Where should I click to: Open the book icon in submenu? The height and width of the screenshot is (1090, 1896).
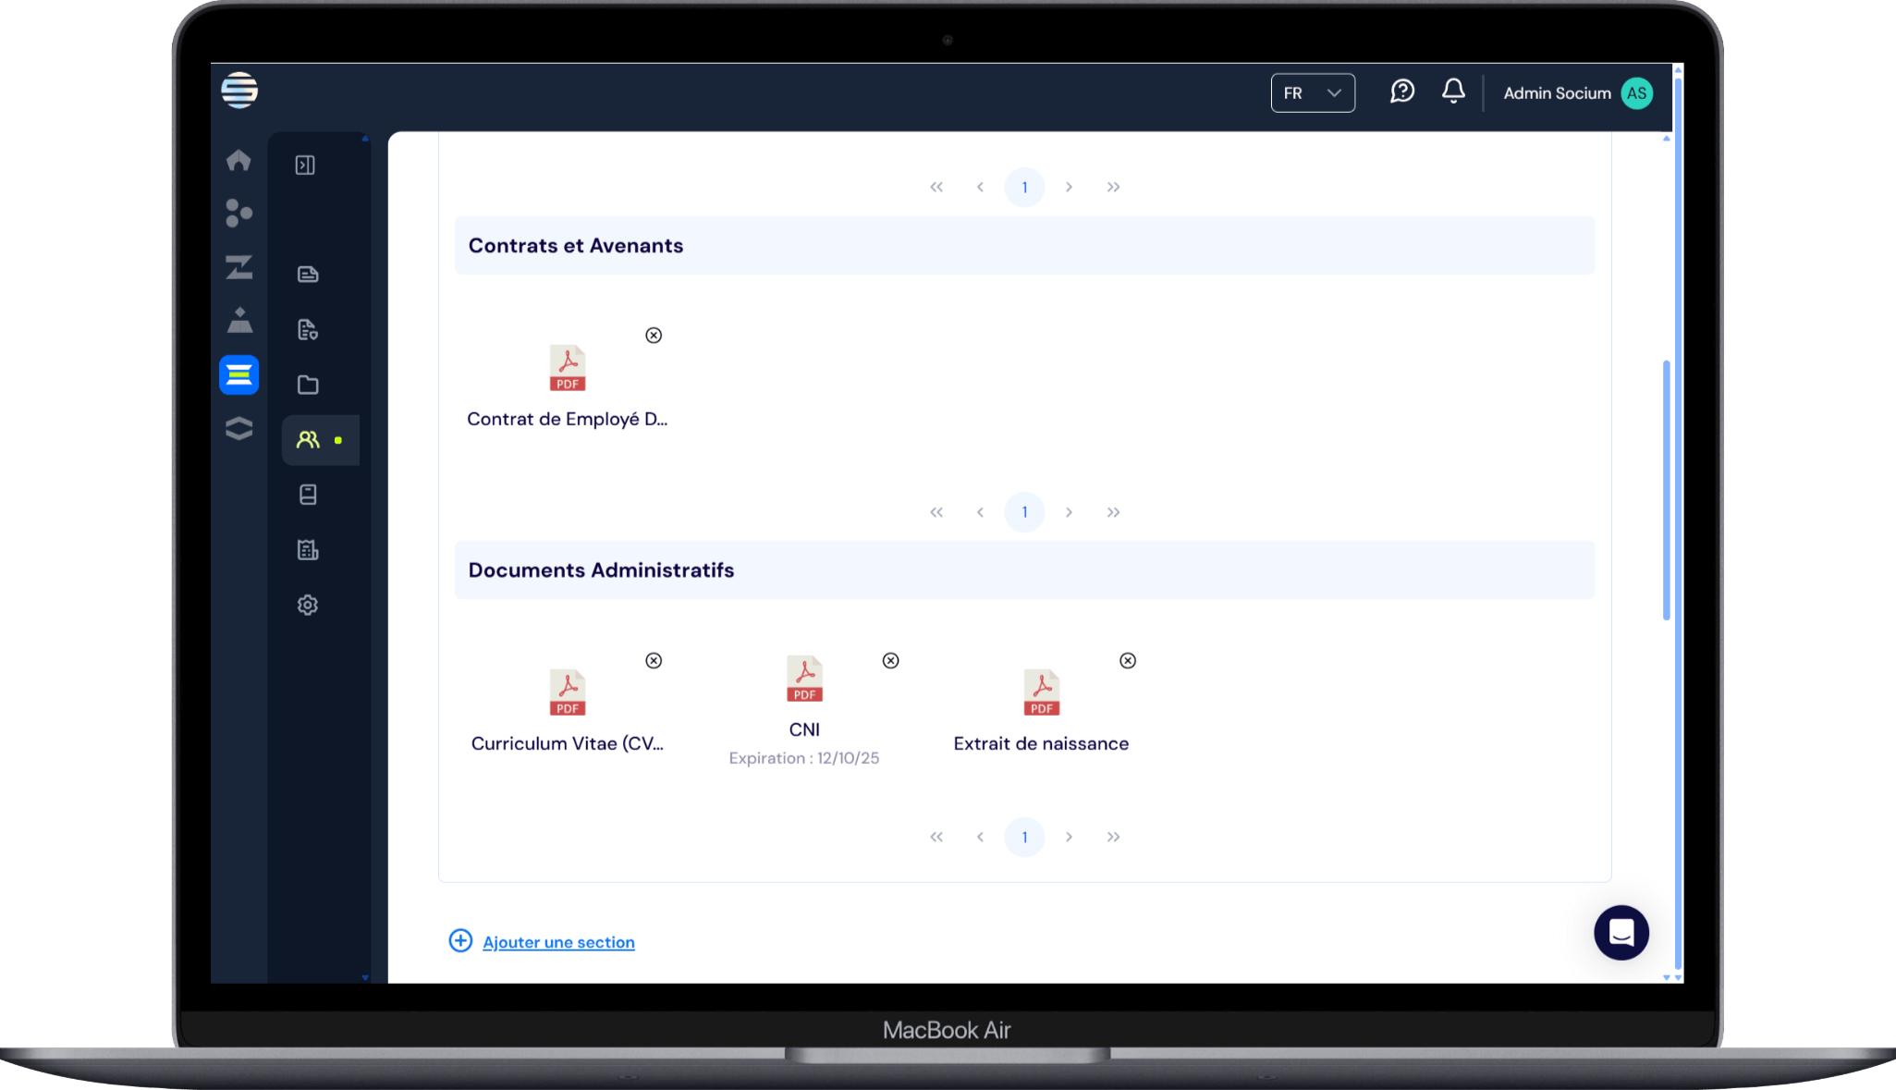tap(308, 495)
